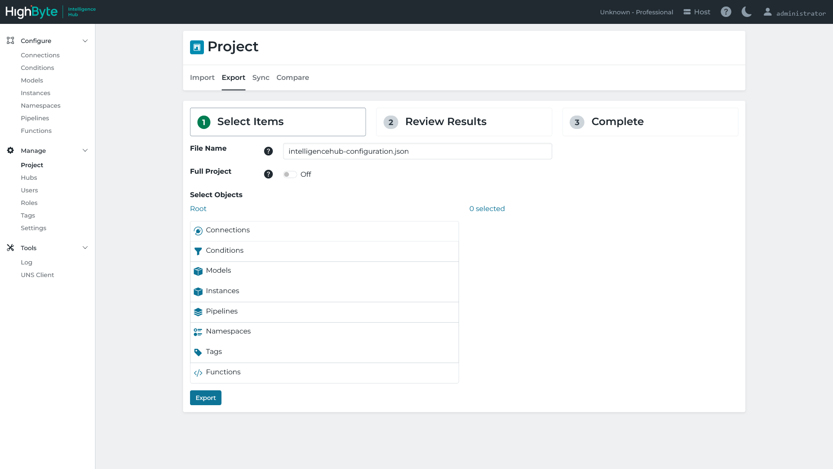This screenshot has height=469, width=833.
Task: Click the Project page header icon
Action: [197, 47]
